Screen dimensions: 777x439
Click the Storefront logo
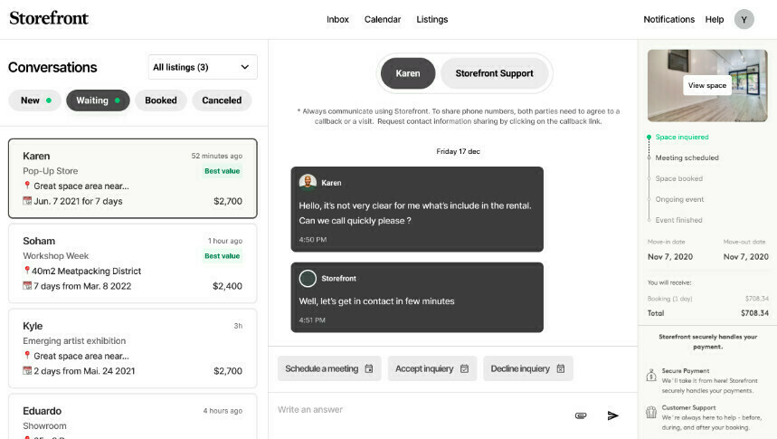pyautogui.click(x=49, y=18)
